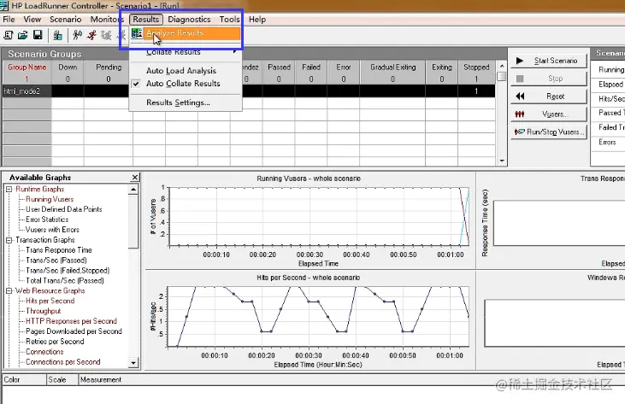625x404 pixels.
Task: Collapse the Web Resource Graphs tree node
Action: pos(9,291)
